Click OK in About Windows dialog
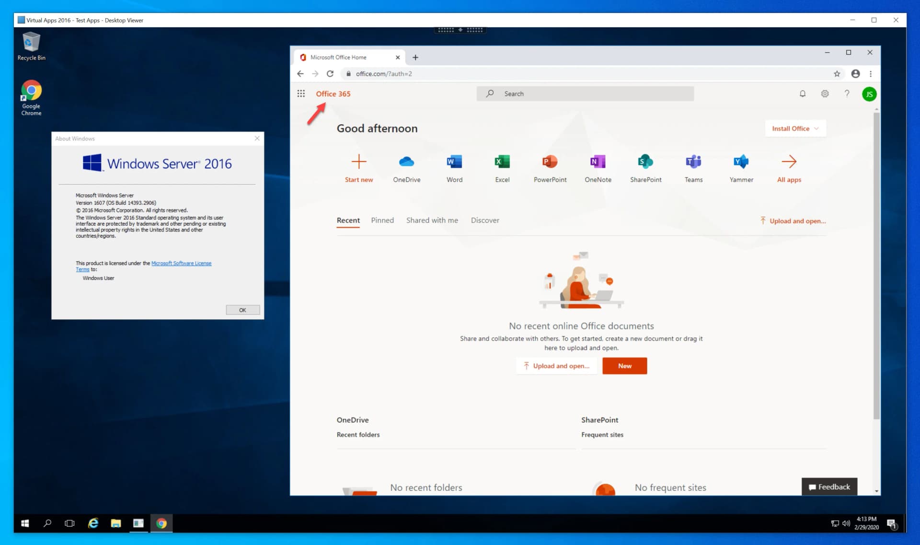Image resolution: width=920 pixels, height=545 pixels. [242, 310]
